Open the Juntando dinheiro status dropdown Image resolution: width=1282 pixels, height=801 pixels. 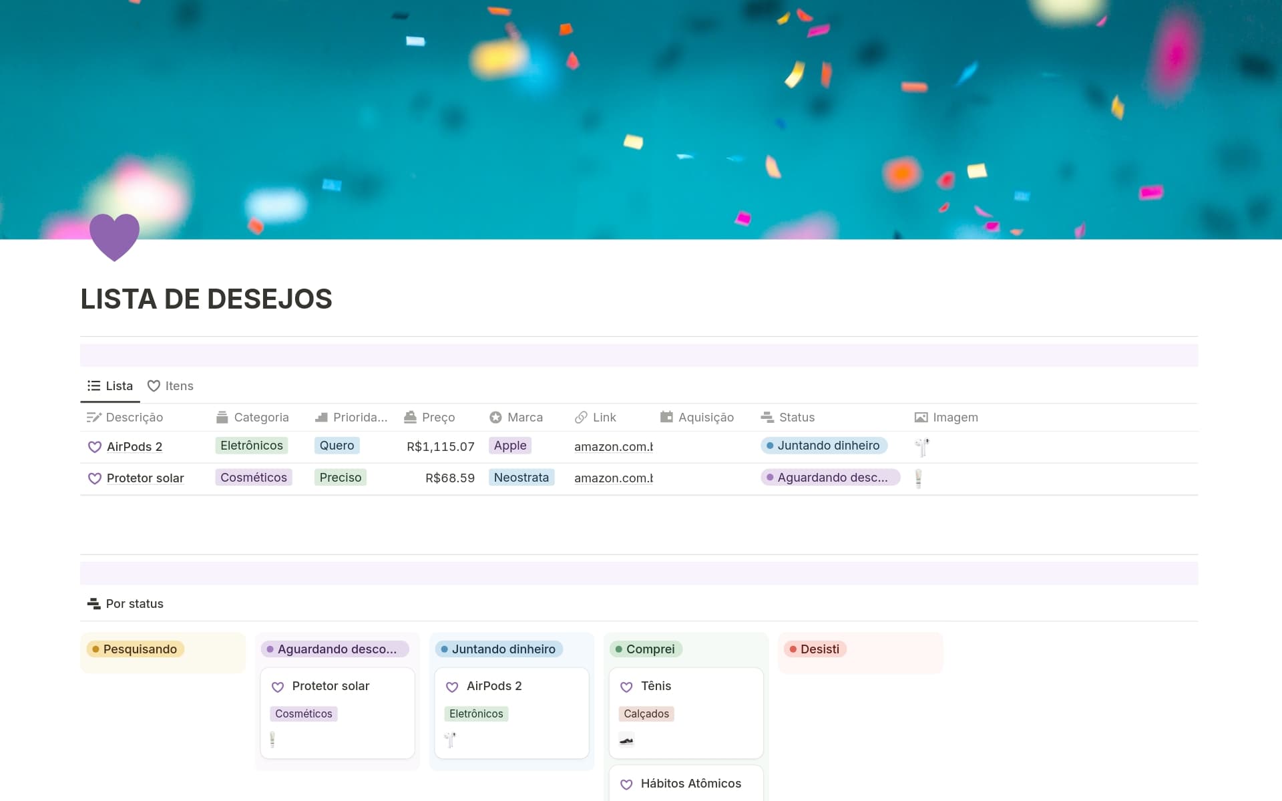coord(823,446)
